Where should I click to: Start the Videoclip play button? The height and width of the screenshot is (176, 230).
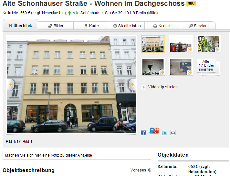coord(144,87)
